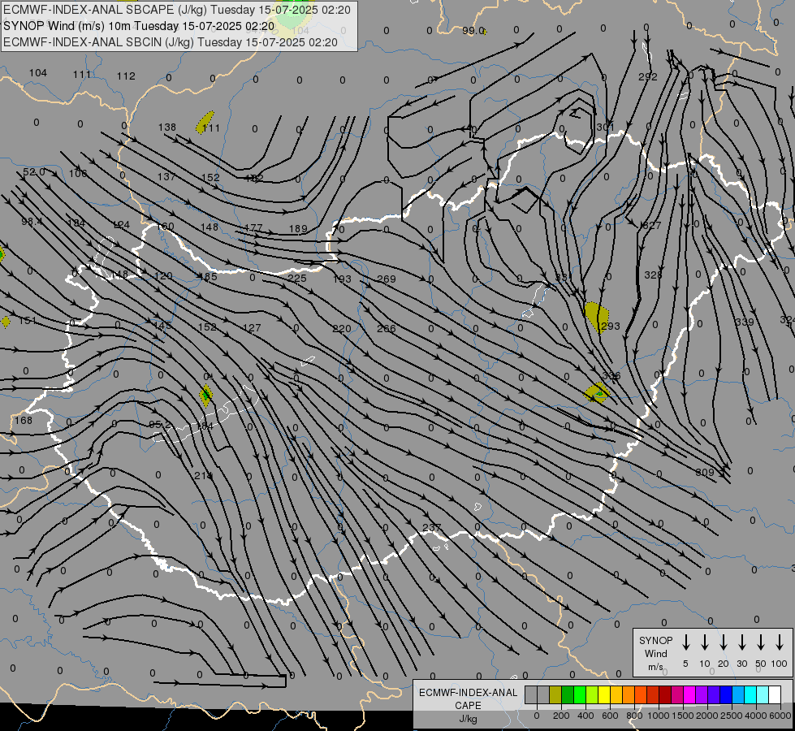Select the dark red CAPE legend swatch

tap(665, 694)
